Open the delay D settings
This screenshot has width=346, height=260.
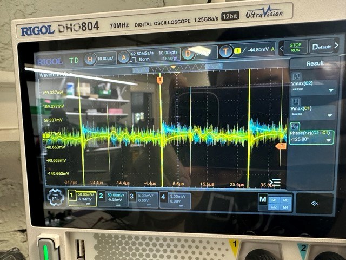[189, 53]
